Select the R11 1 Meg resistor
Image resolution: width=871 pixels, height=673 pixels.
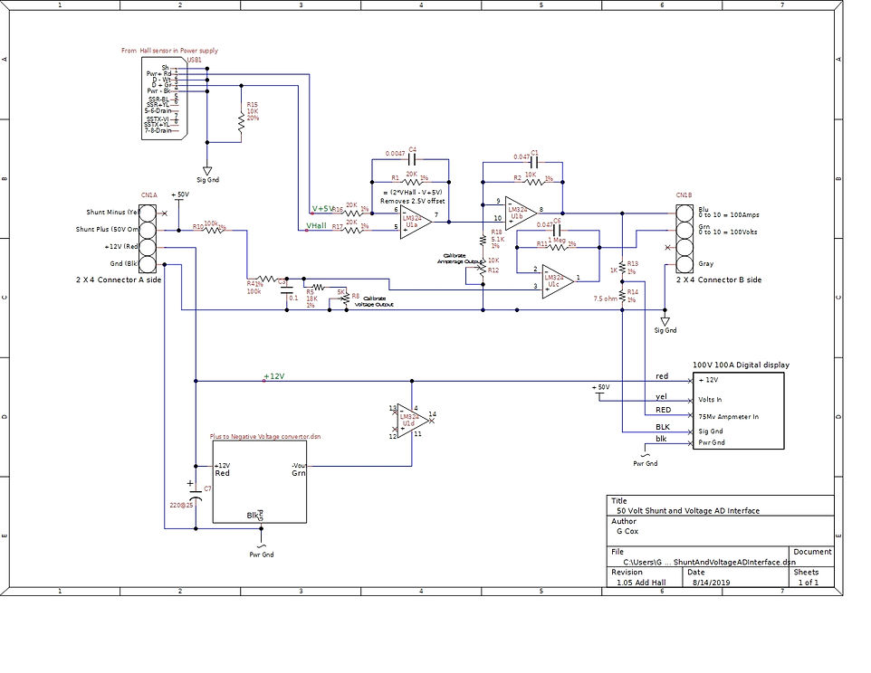[558, 248]
